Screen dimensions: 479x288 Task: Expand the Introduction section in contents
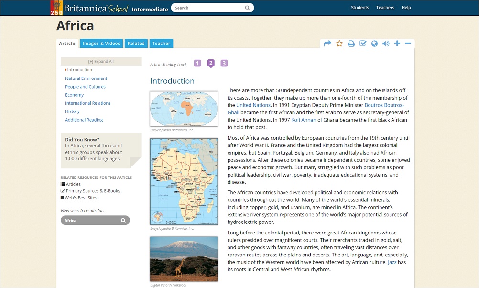click(79, 70)
